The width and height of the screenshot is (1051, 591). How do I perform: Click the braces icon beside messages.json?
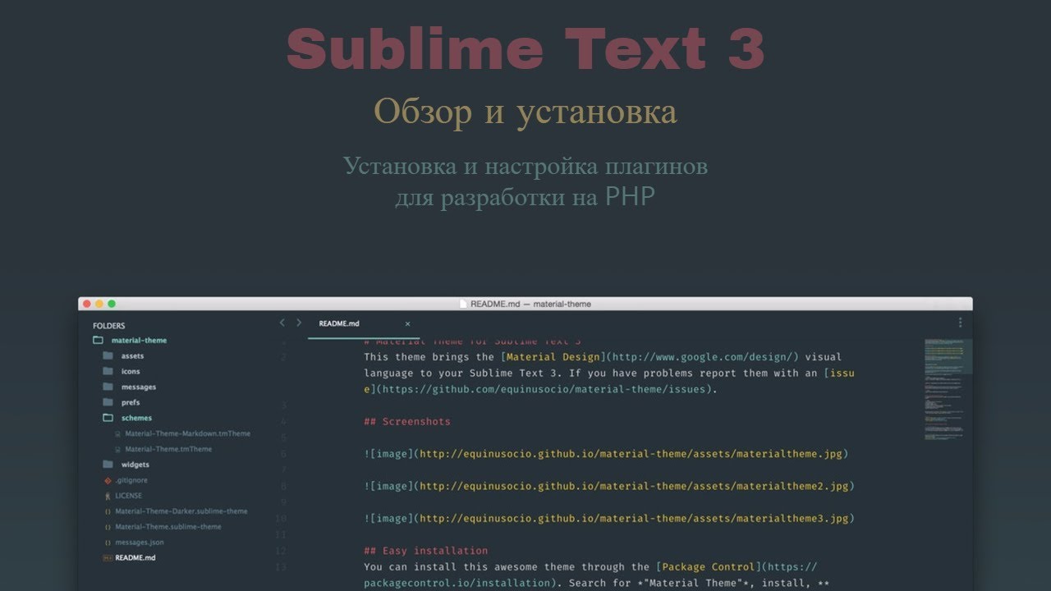(108, 543)
